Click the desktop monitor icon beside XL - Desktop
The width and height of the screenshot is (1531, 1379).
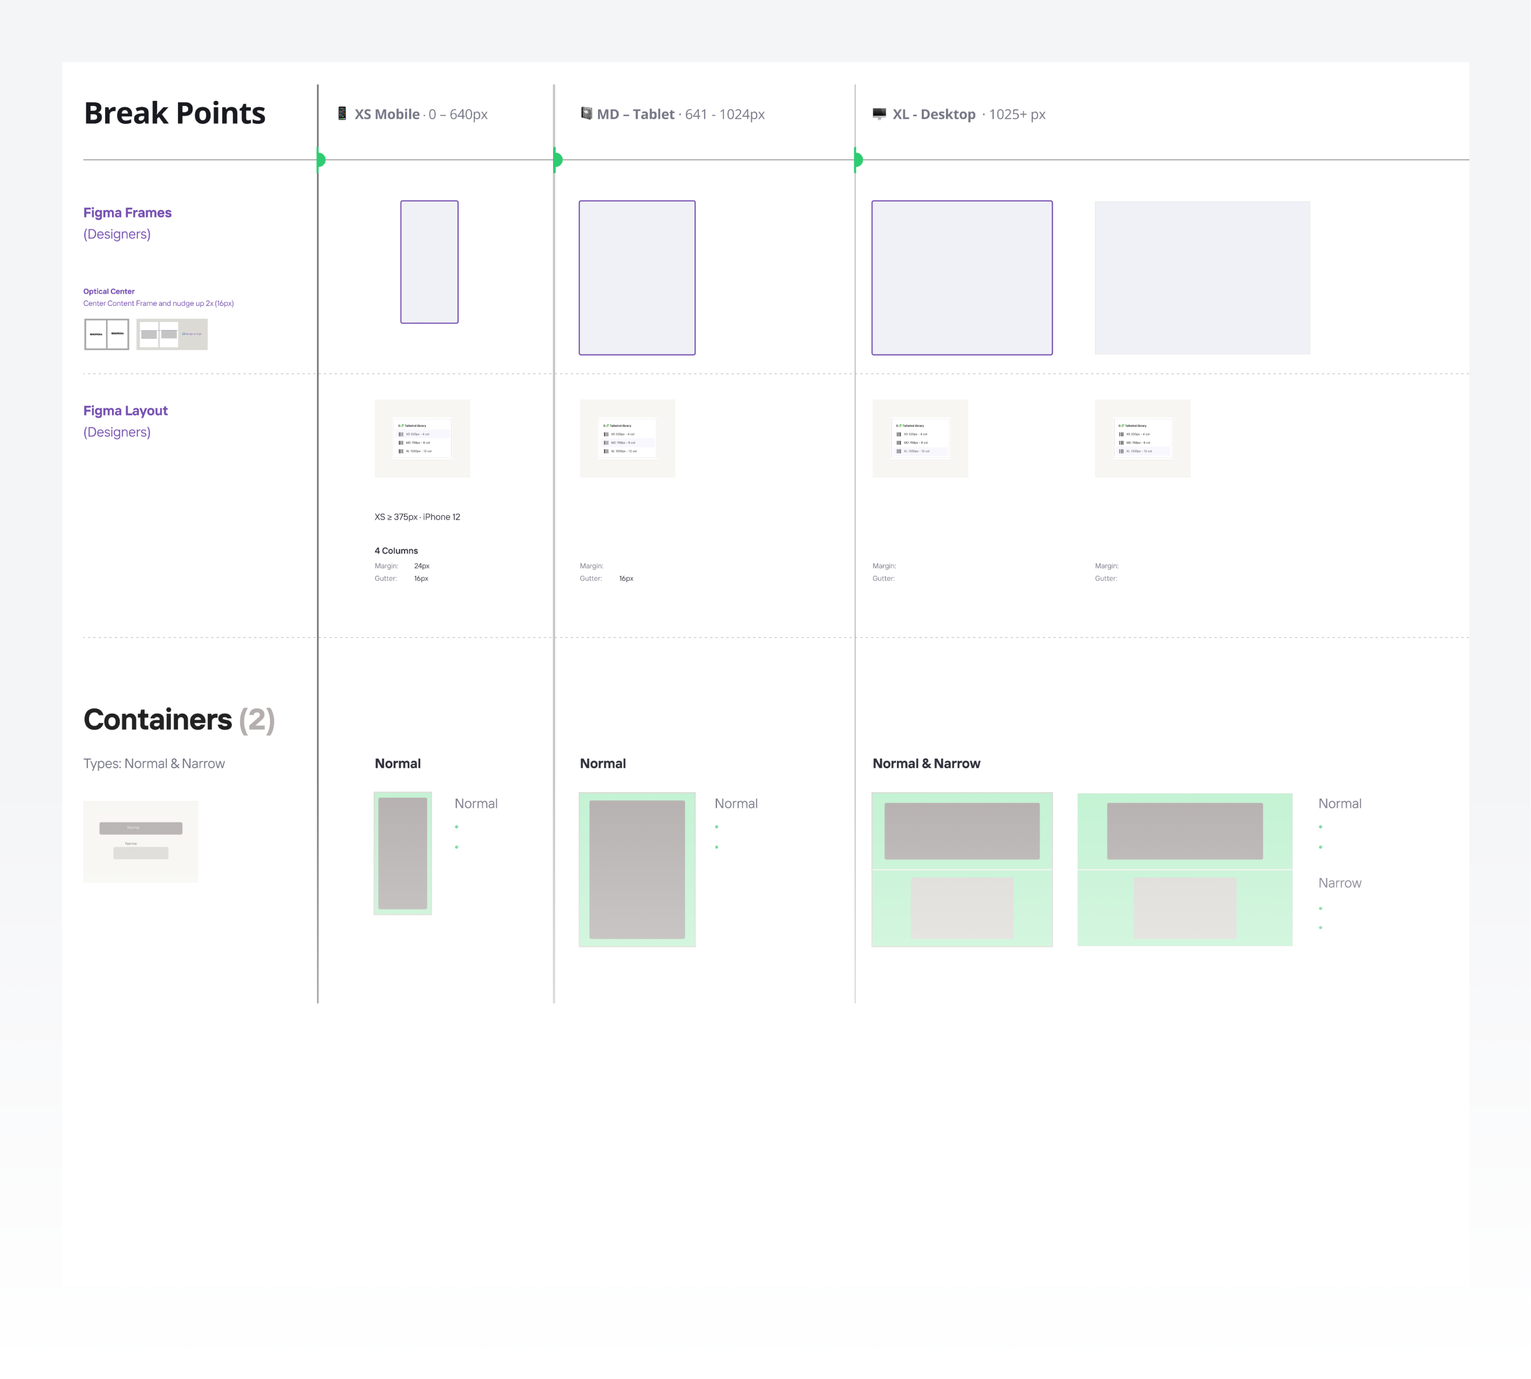coord(879,114)
